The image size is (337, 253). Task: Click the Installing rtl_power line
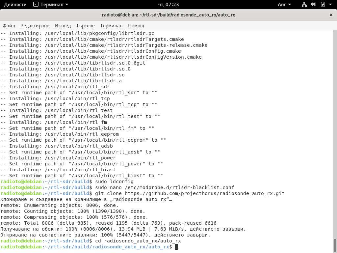pos(58,158)
